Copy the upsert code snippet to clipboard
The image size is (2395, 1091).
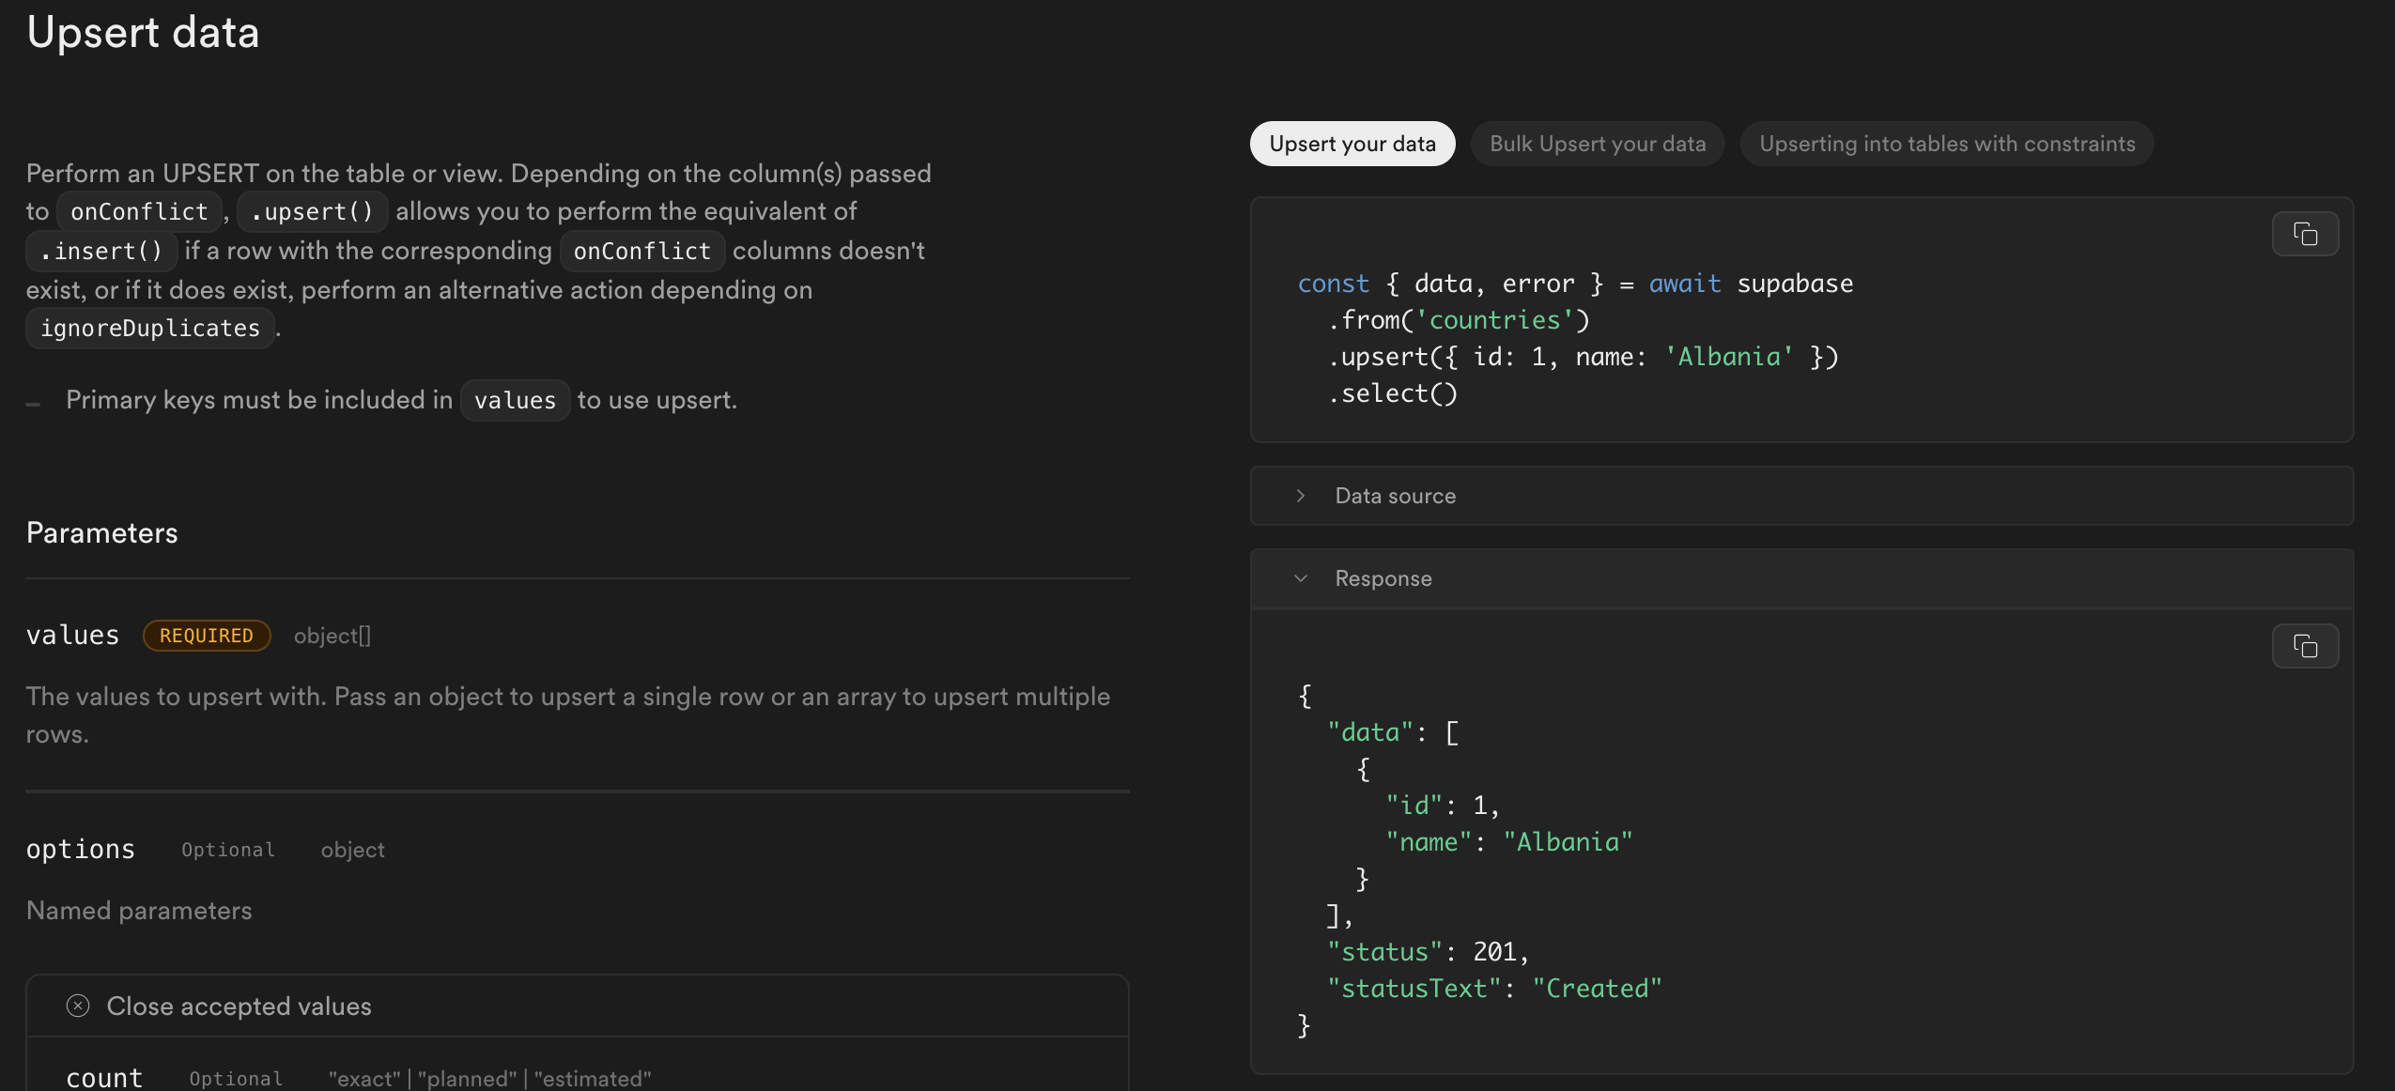coord(2306,234)
